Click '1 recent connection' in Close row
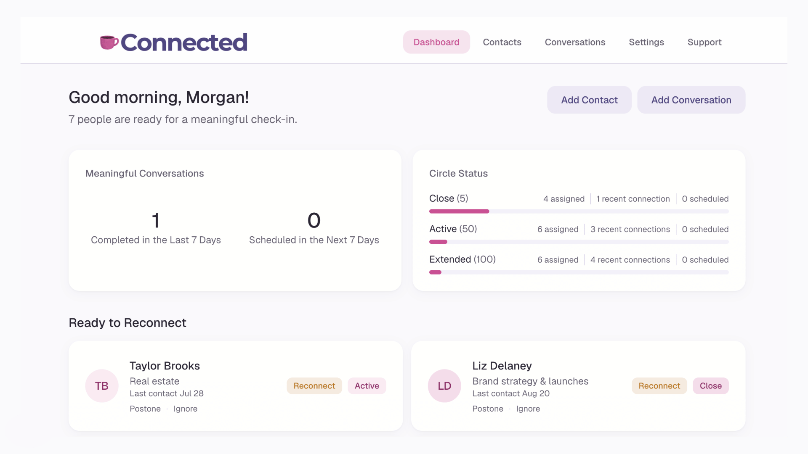The height and width of the screenshot is (454, 808). [x=633, y=199]
